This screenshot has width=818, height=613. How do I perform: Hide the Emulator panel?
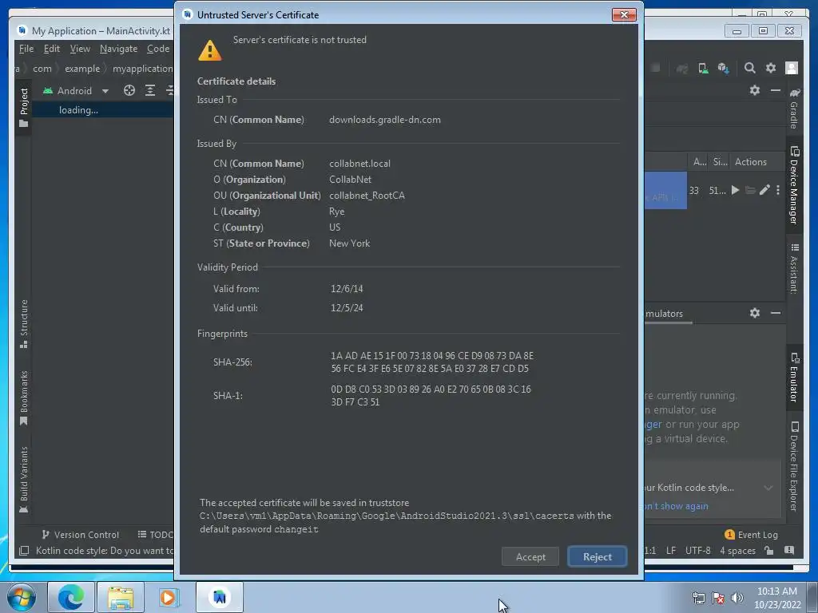[x=776, y=313]
